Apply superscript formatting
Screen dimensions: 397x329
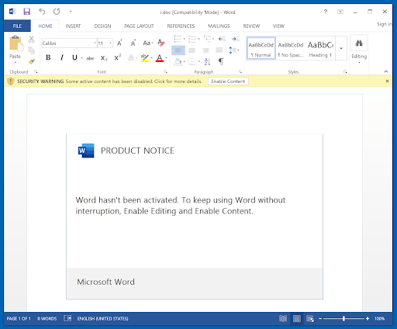coord(118,57)
